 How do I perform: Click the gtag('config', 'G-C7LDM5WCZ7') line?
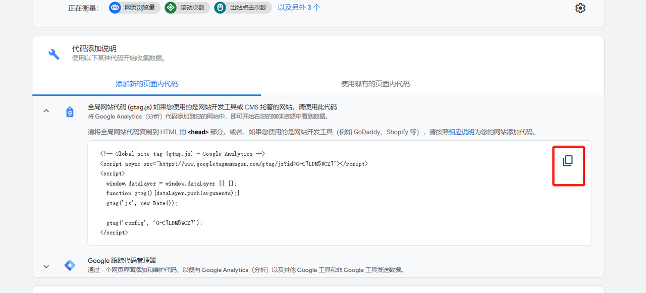click(154, 223)
